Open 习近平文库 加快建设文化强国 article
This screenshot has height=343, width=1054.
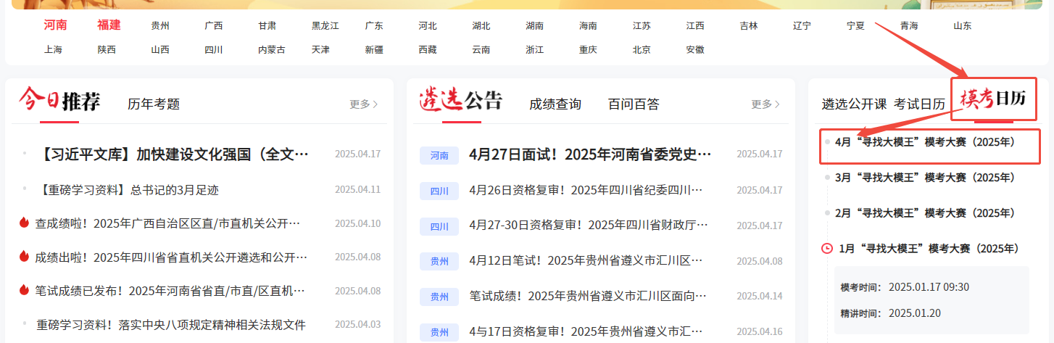175,154
